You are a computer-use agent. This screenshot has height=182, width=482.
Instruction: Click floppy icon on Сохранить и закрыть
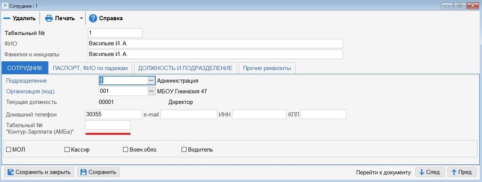[x=10, y=172]
